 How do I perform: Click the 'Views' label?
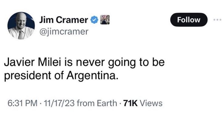(x=151, y=103)
